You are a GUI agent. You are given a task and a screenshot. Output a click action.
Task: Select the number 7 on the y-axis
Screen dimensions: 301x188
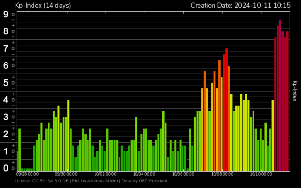point(6,48)
